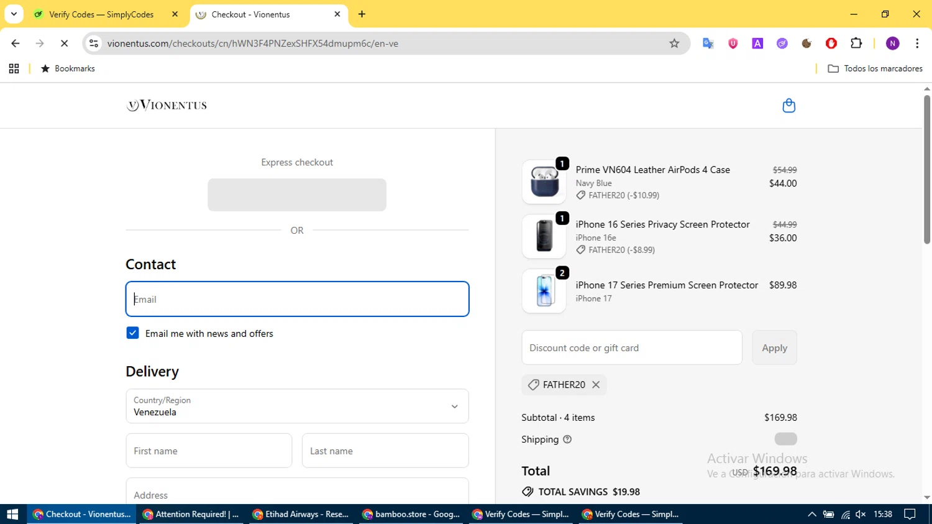Screen dimensions: 932x524
Task: Bookmark this page with the star icon
Action: coord(674,44)
